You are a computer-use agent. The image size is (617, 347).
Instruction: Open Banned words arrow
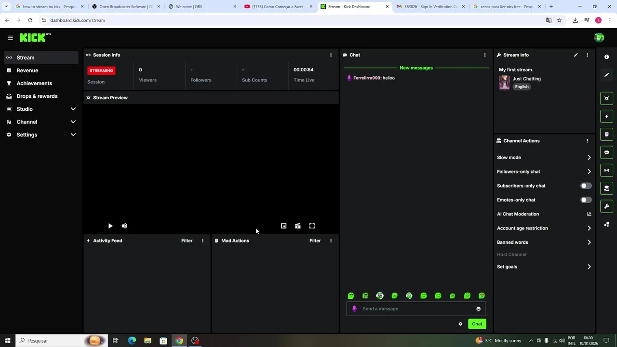[589, 242]
